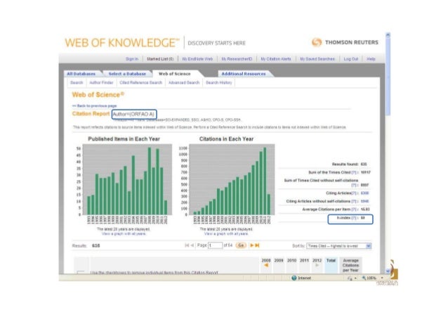Open Cited Reference Search sub-tab
This screenshot has height=317, width=448.
pos(141,82)
